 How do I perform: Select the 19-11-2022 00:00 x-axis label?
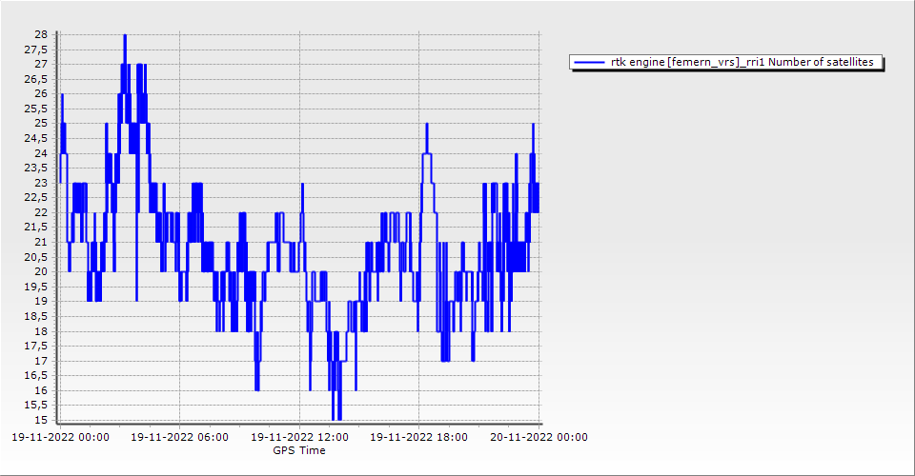[59, 438]
